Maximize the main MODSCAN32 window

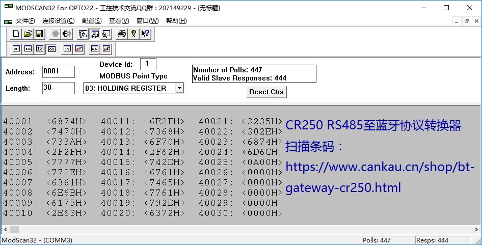click(446, 8)
